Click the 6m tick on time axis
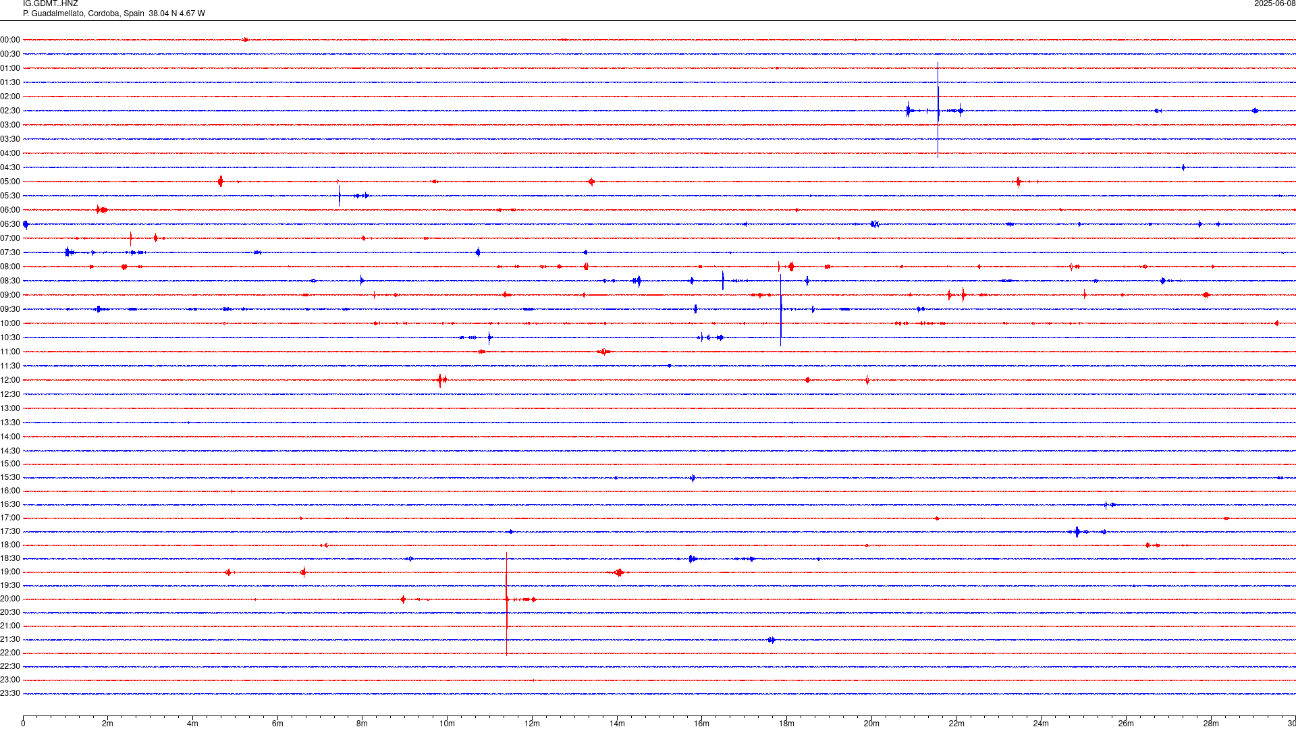1296x729 pixels. (277, 724)
